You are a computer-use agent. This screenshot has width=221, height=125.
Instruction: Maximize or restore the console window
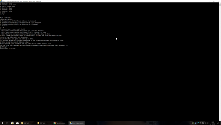(214, 1)
